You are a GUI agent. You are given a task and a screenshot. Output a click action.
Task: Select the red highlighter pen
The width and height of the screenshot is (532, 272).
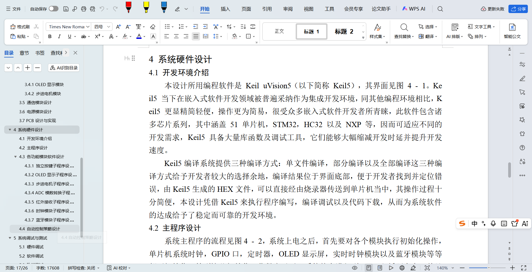[x=128, y=7]
